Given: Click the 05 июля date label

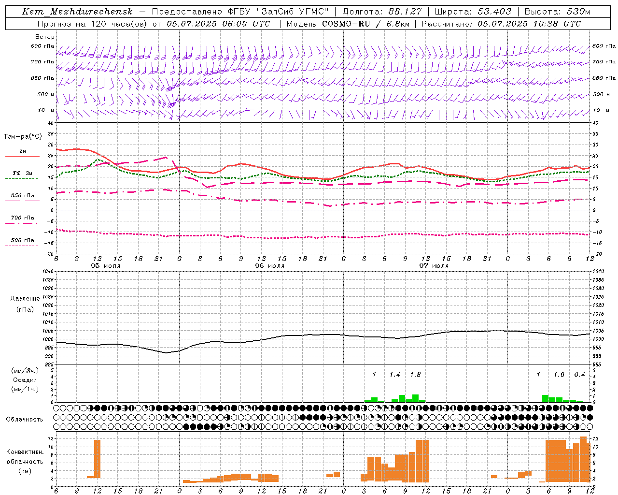Looking at the screenshot, I should coord(106,266).
